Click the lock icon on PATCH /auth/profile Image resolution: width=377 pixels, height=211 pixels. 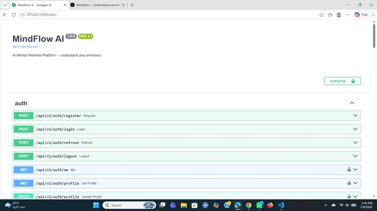pos(349,197)
